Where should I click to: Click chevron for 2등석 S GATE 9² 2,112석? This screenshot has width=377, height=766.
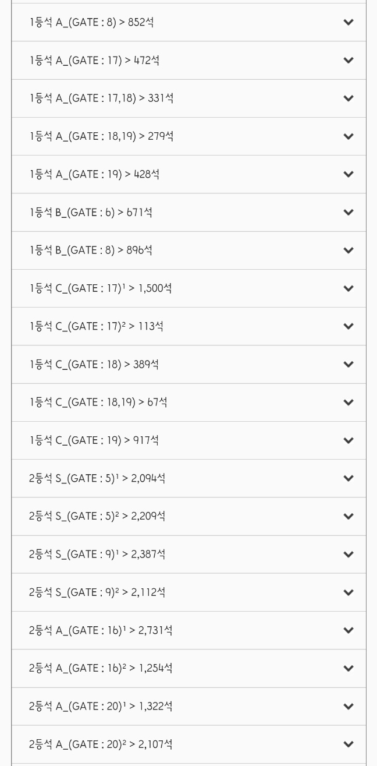click(348, 592)
